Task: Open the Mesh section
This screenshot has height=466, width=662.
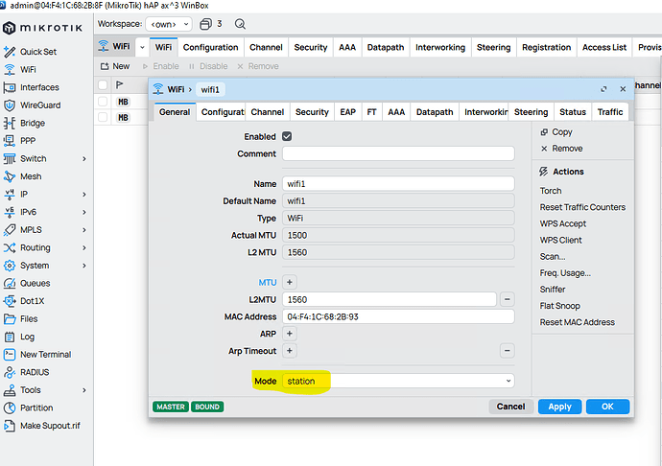Action: pos(22,176)
